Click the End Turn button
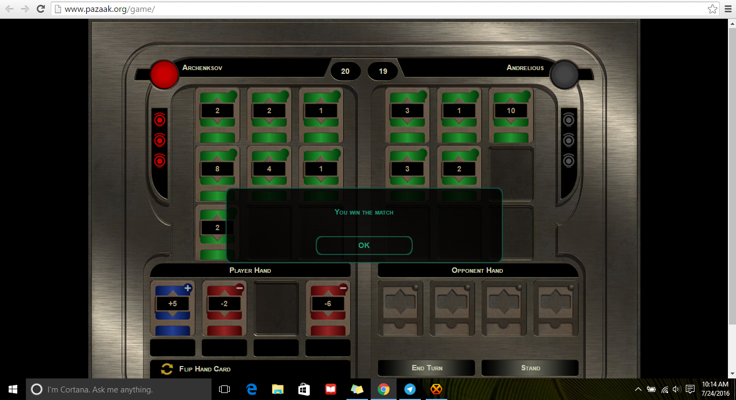 [426, 368]
